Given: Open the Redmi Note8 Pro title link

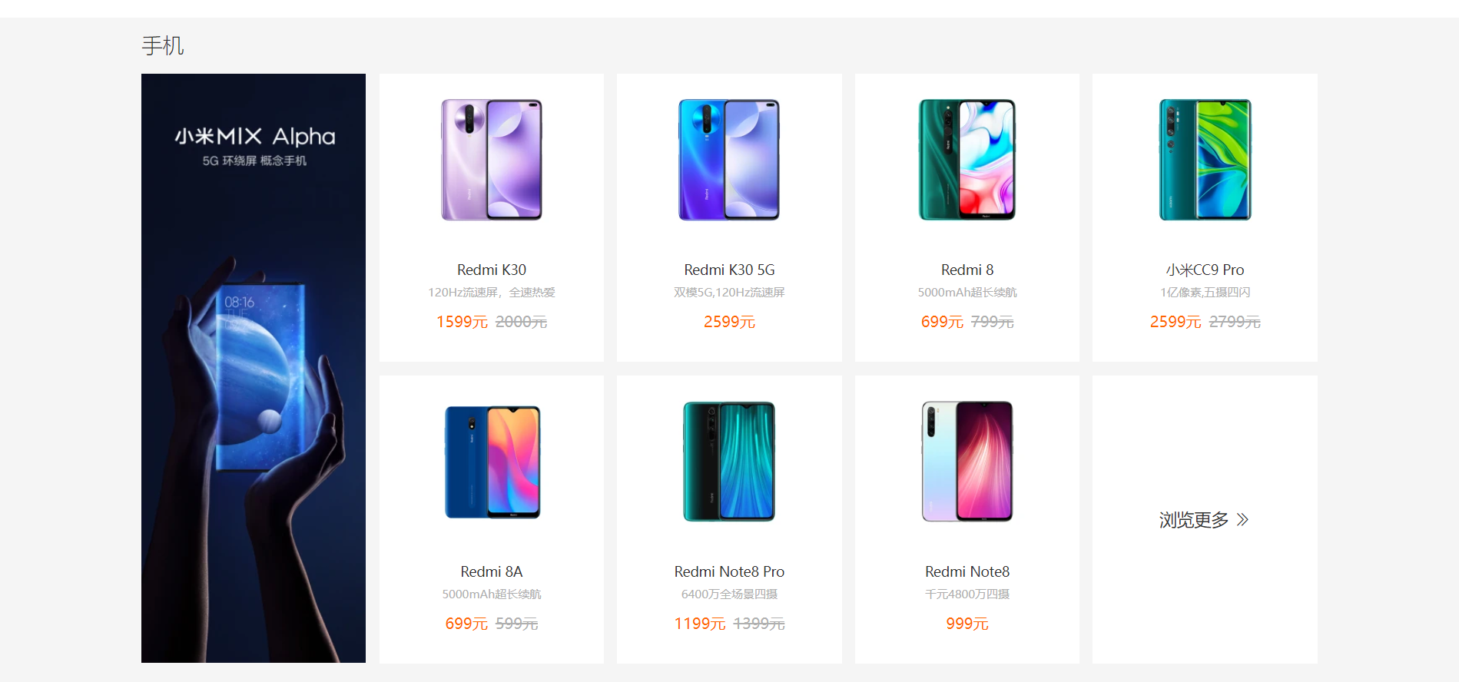Looking at the screenshot, I should pyautogui.click(x=729, y=571).
